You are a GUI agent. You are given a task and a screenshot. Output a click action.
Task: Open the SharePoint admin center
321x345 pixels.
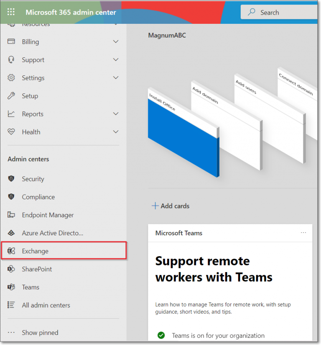tap(37, 269)
